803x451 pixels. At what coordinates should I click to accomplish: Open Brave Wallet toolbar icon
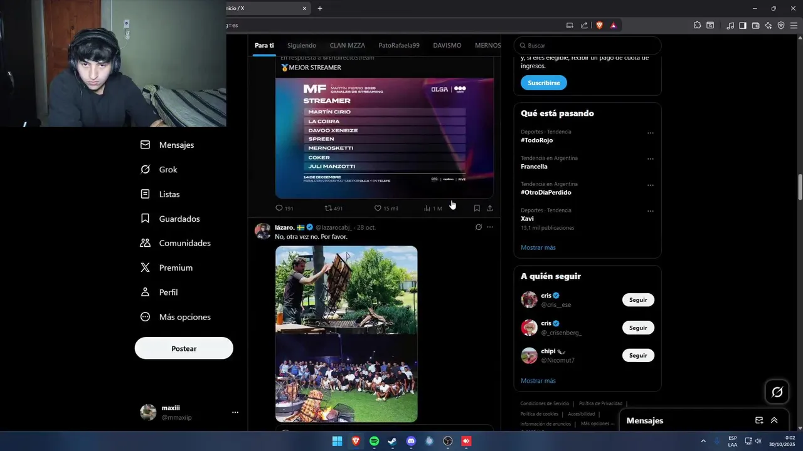click(755, 26)
